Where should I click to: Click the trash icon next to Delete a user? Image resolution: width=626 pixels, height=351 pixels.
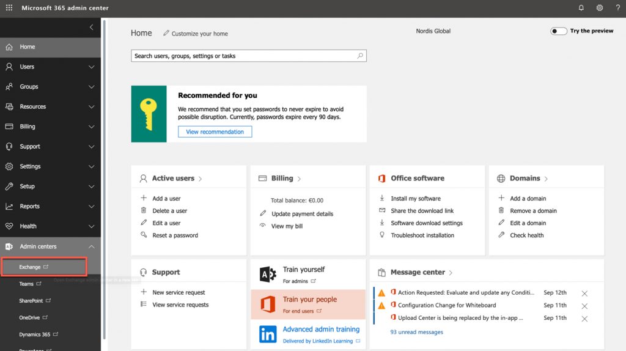pyautogui.click(x=144, y=210)
